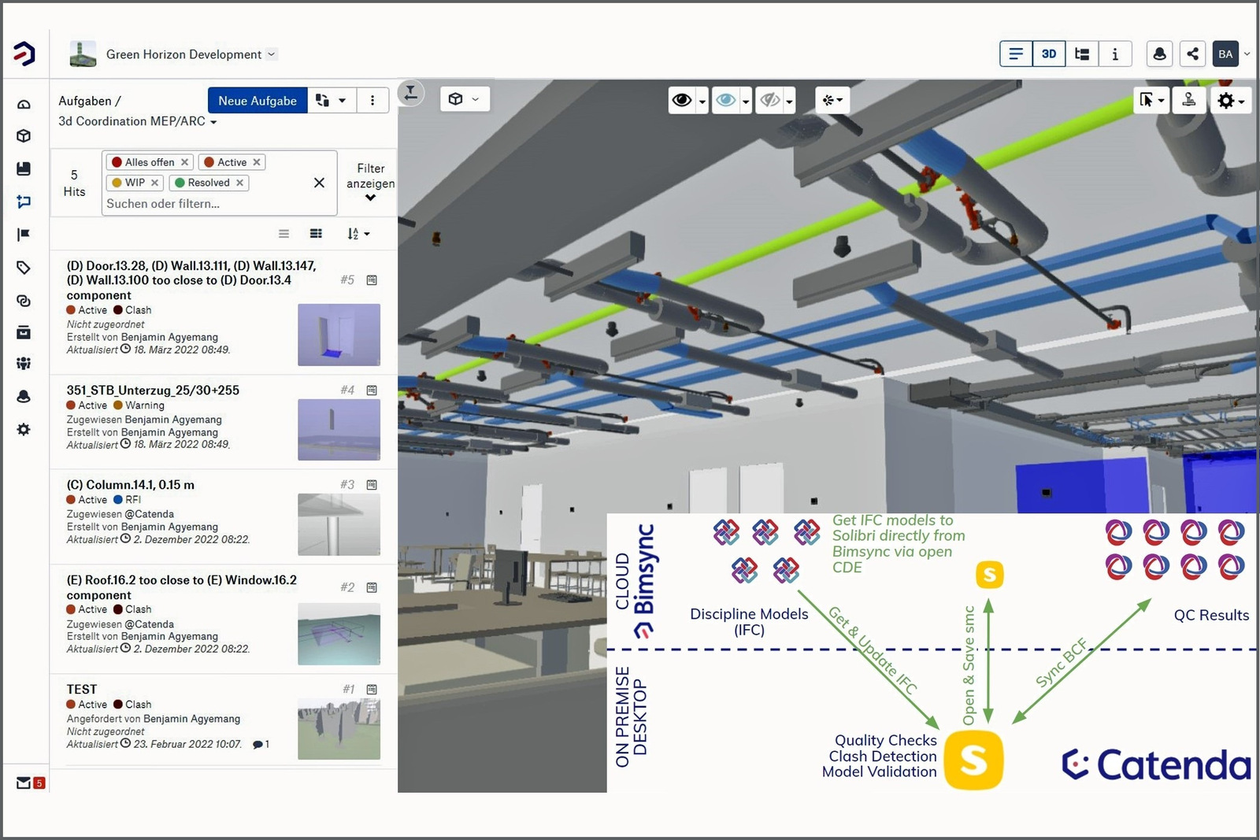Open the Members icon in the left sidebar
The height and width of the screenshot is (840, 1260).
coord(24,363)
